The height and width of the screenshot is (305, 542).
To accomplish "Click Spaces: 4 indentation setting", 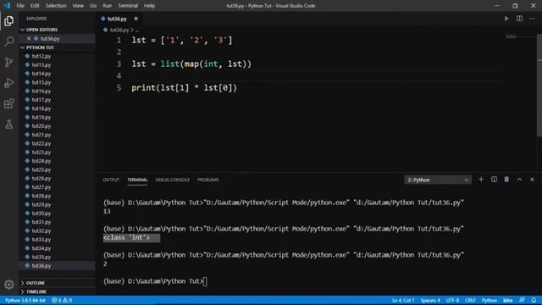I will coord(430,300).
